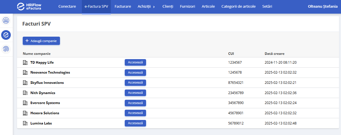Click building icon beside Neovance Technologies
The image size is (341, 135).
click(x=25, y=72)
